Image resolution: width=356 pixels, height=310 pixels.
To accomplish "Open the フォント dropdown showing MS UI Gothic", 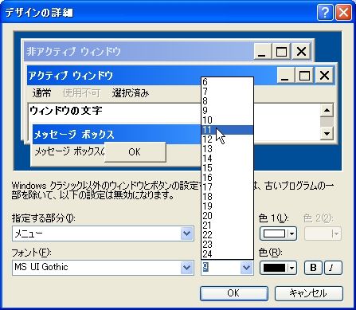I will click(x=187, y=268).
